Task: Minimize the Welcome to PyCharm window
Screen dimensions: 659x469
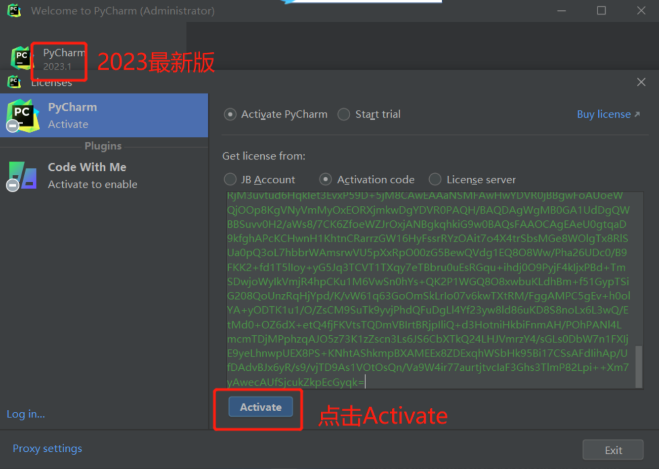Action: (x=562, y=10)
